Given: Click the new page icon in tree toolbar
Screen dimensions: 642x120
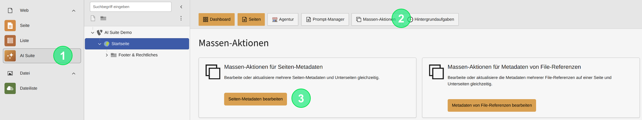Looking at the screenshot, I should 93,18.
